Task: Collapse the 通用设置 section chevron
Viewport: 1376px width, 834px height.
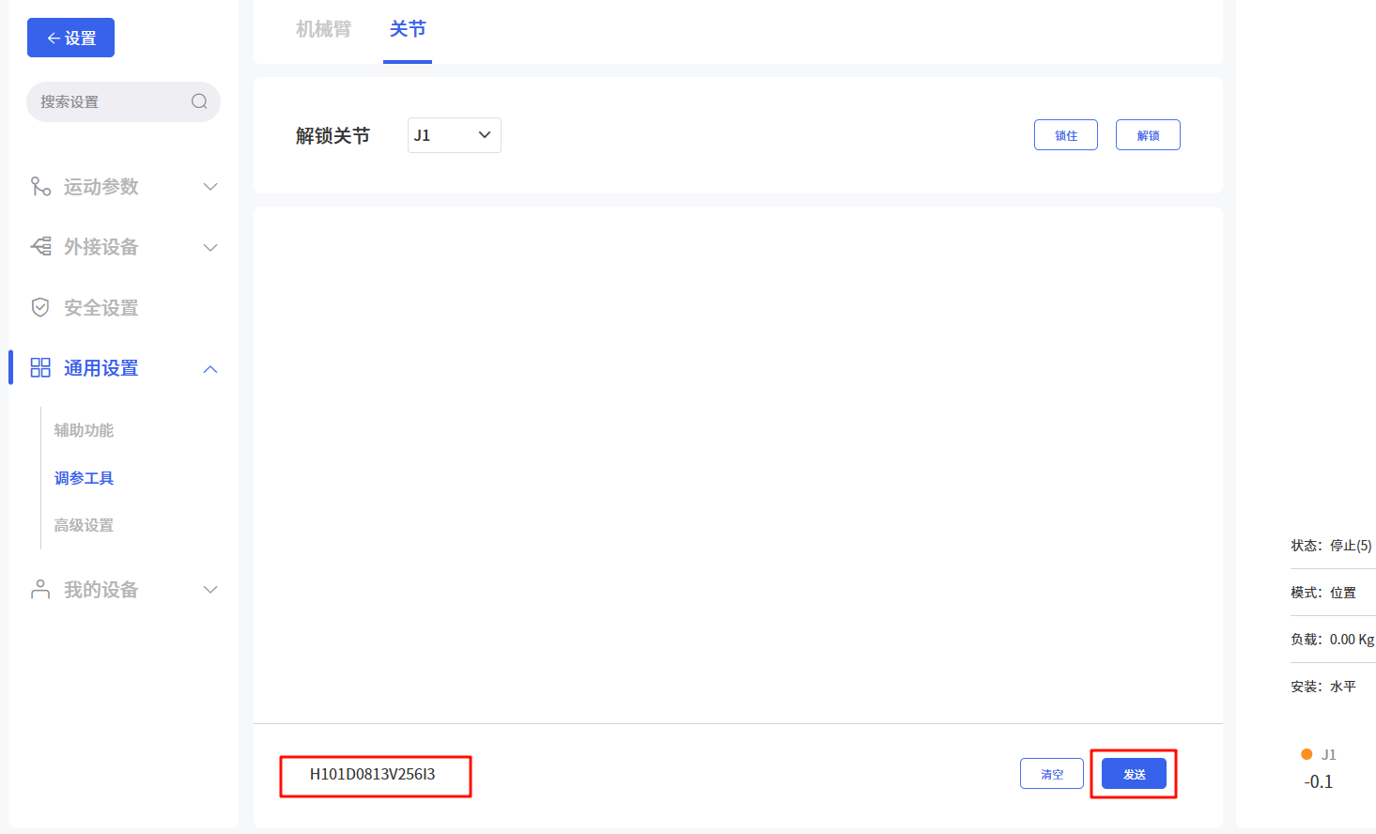Action: click(210, 369)
